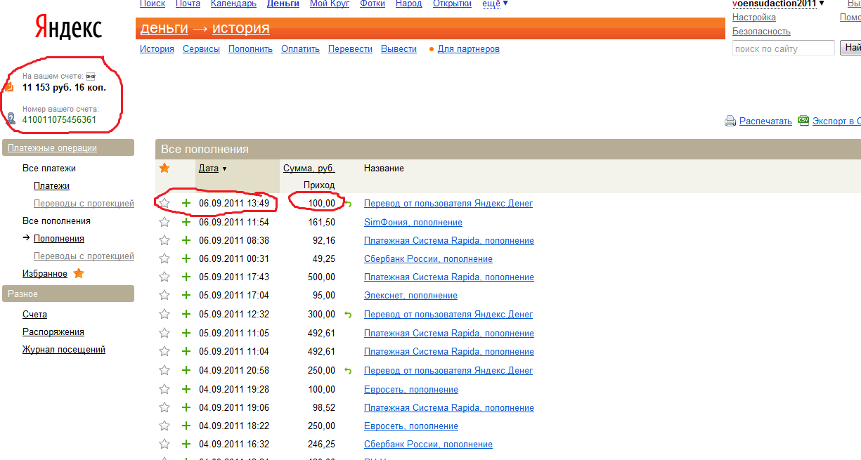Click the green plus on 06.09.2011 11:54 row
861x460 pixels.
[x=186, y=222]
